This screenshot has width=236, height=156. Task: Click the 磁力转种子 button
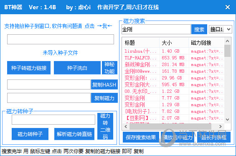tap(30, 134)
